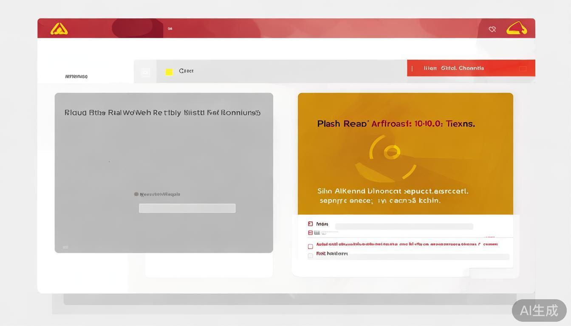Click the yellow circular target icon in orange card
Viewport: 571px width, 326px height.
tap(391, 152)
